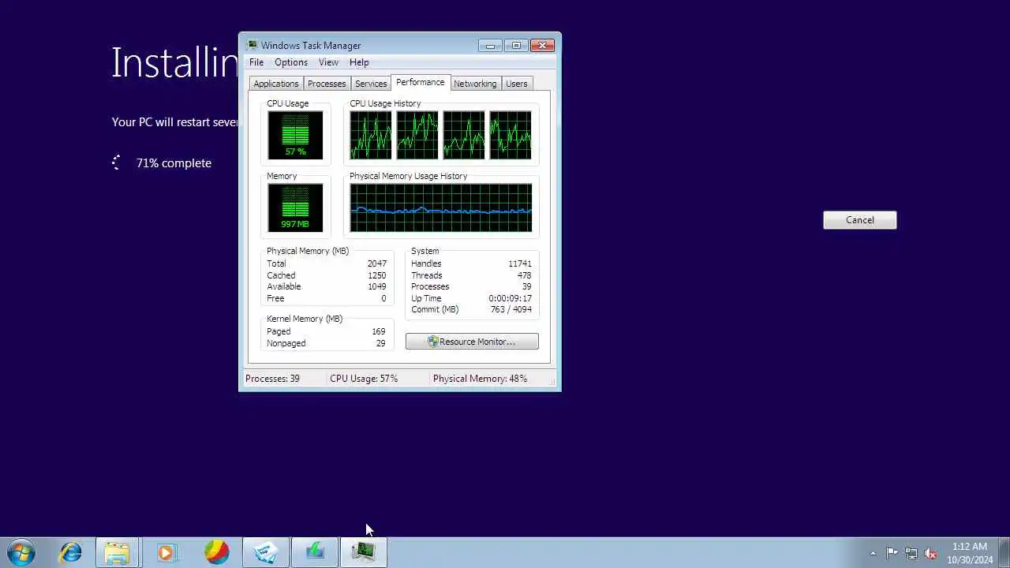The height and width of the screenshot is (568, 1010).
Task: Click the Handles value 11741
Action: coord(520,263)
